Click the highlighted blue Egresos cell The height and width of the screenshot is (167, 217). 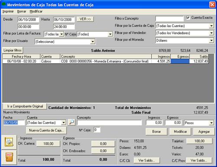point(180,61)
